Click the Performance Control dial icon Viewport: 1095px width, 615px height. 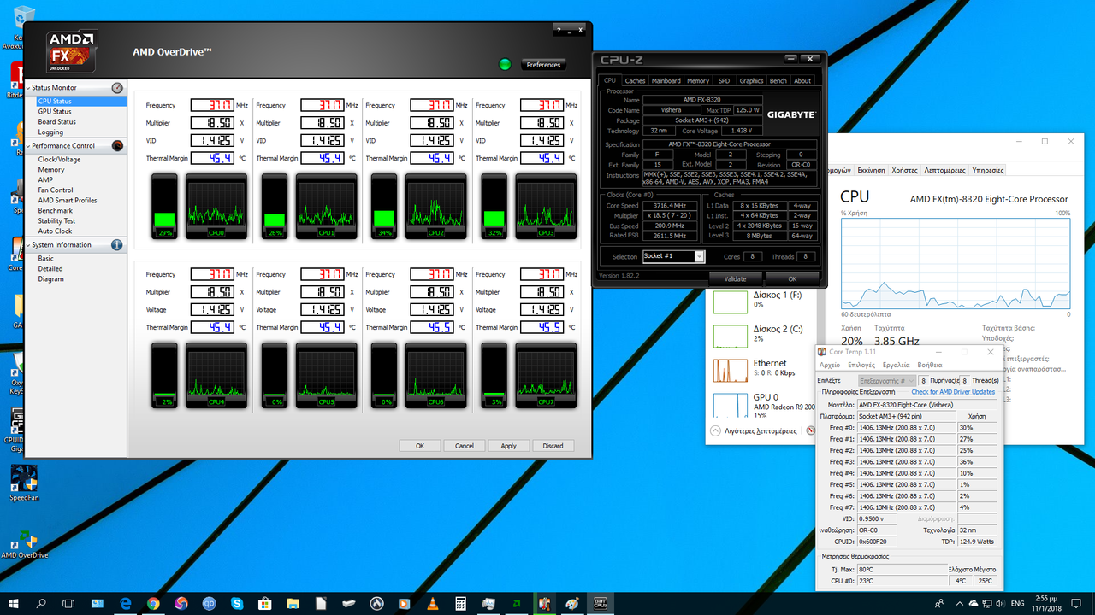click(117, 146)
